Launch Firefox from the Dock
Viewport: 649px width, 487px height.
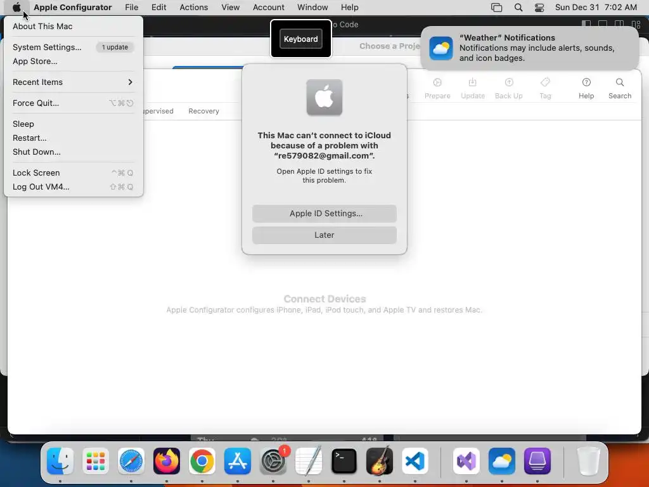167,461
